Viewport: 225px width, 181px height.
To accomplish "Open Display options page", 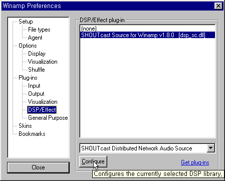I will pyautogui.click(x=37, y=54).
